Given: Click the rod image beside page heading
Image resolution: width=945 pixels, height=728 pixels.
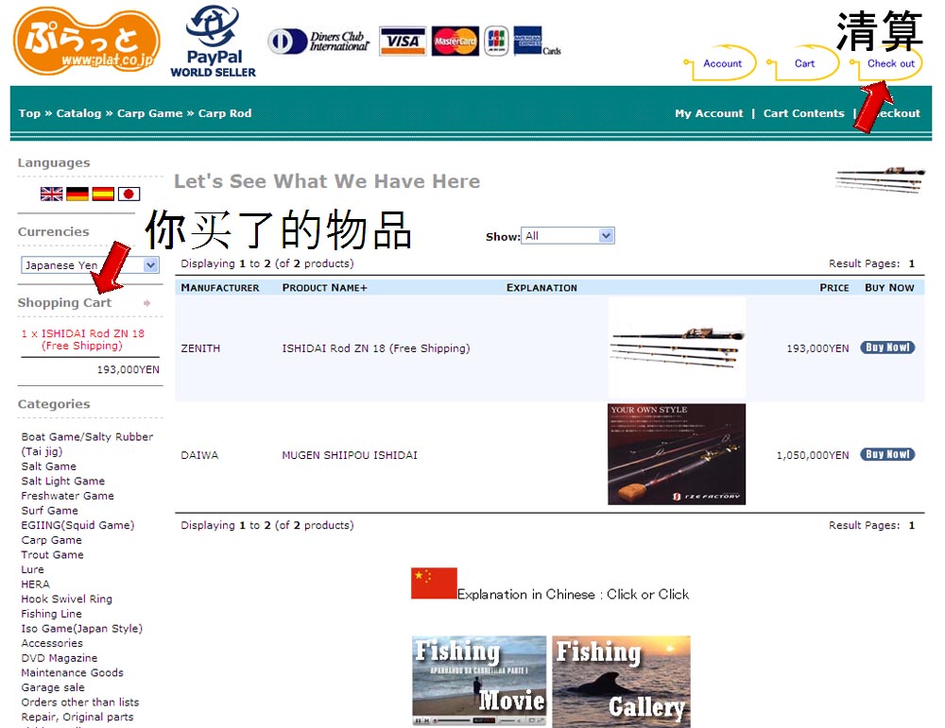Looking at the screenshot, I should point(881,179).
